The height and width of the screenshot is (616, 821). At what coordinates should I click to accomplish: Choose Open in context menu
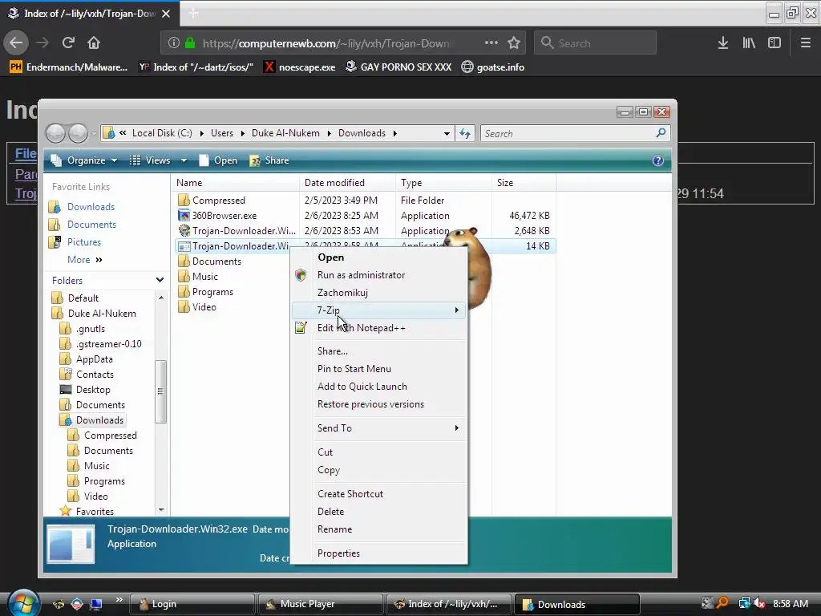coord(331,257)
